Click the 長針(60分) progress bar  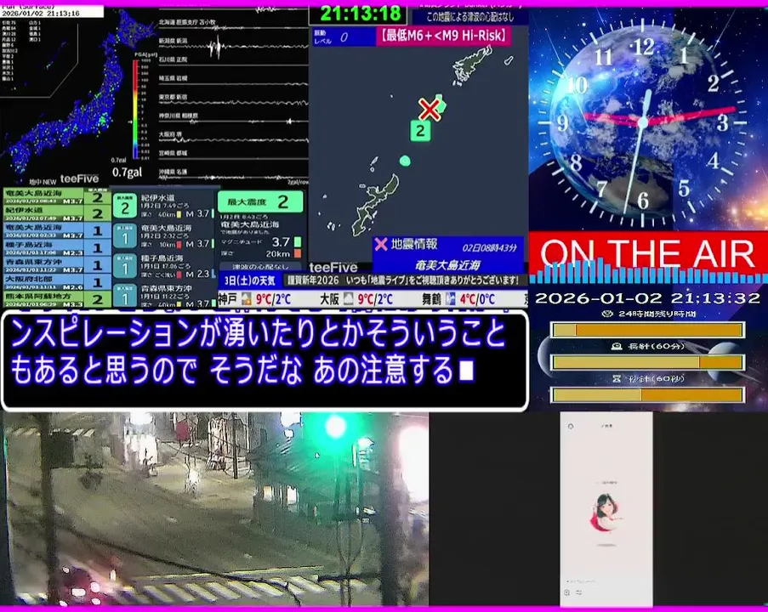(648, 362)
